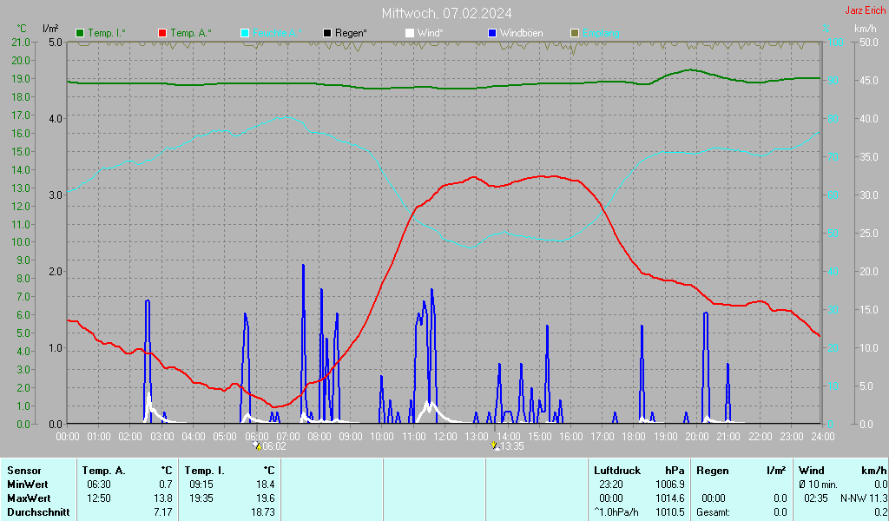The height and width of the screenshot is (521, 889).
Task: Select the 'Wind*' legend label
Action: click(x=431, y=33)
